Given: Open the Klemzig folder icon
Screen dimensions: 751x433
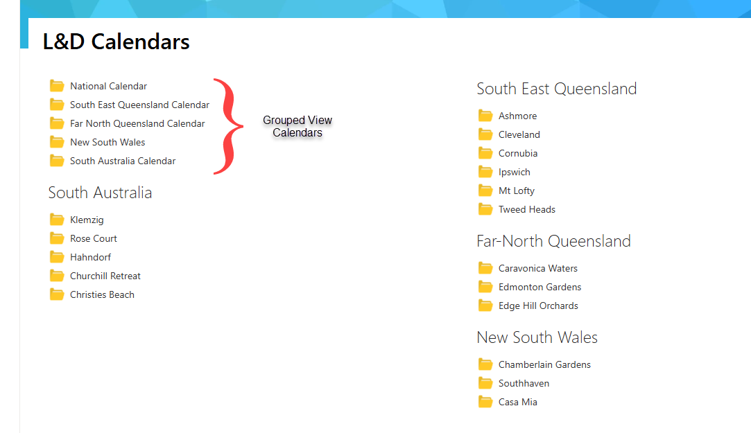Looking at the screenshot, I should coord(57,220).
